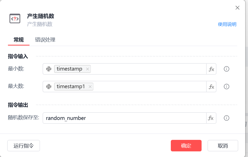Image resolution: width=248 pixels, height=157 pixels.
Task: Close the 产生随机数 dialog
Action: coord(237,8)
